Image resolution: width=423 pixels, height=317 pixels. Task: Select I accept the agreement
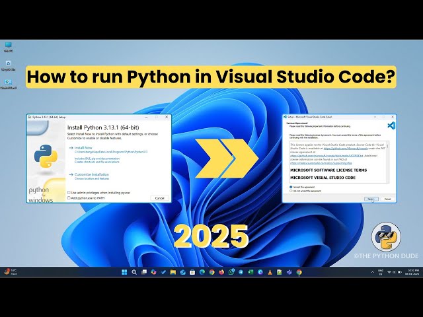(x=291, y=187)
